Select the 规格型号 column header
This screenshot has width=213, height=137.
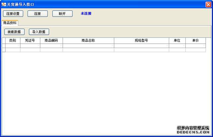[141, 40]
